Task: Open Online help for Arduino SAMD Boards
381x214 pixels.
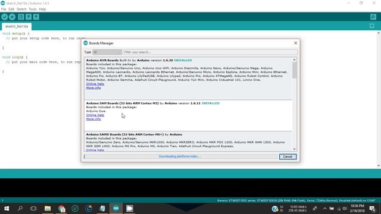Action: [x=95, y=150]
